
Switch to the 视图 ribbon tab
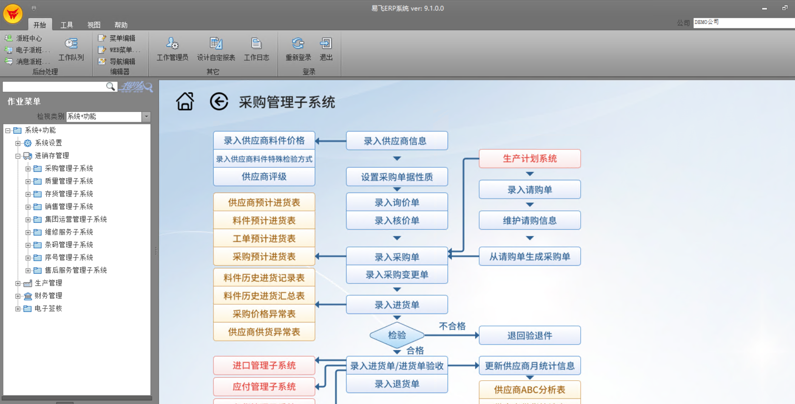point(94,25)
